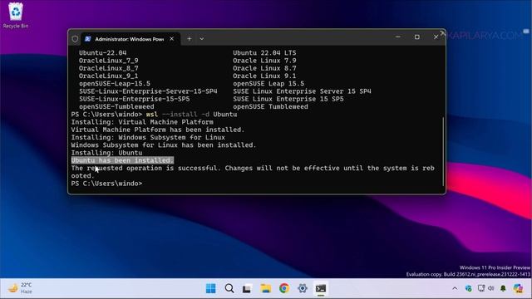
Task: Click the 'openSUSE-Tumbleweed' entry
Action: 116,107
